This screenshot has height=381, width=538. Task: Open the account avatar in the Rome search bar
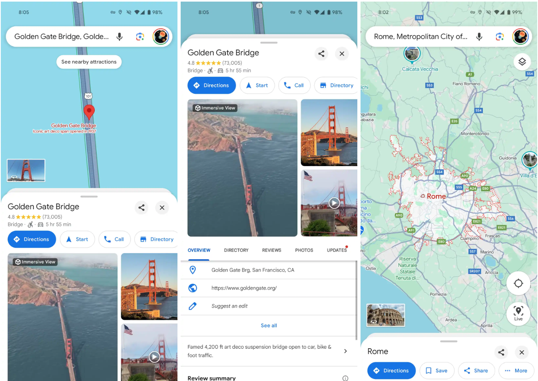tap(520, 37)
